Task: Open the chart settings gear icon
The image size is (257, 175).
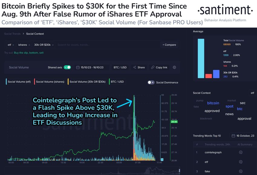Action: (174, 67)
